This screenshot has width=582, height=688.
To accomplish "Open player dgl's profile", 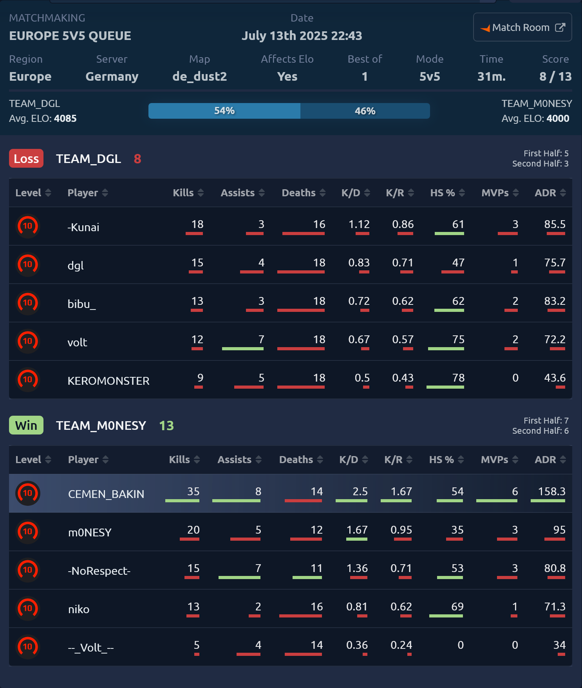I will [76, 266].
